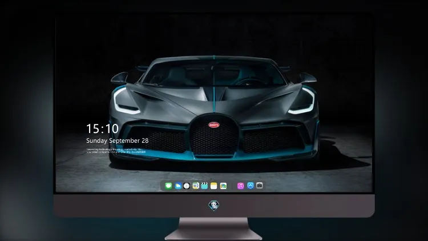Open the Photos gallery icon in dock
This screenshot has width=428, height=241.
coord(223,186)
